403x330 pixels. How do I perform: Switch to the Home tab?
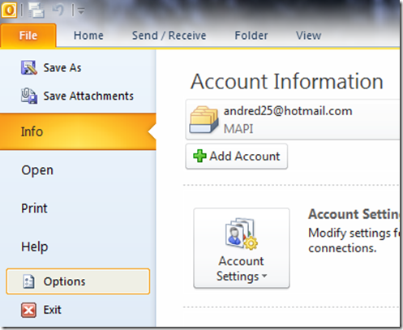pyautogui.click(x=88, y=36)
